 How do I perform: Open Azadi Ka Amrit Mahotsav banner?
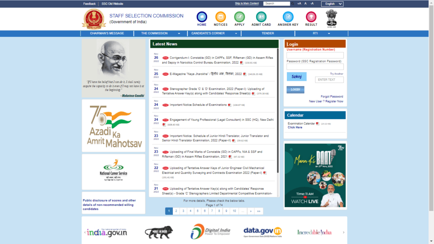pyautogui.click(x=114, y=126)
